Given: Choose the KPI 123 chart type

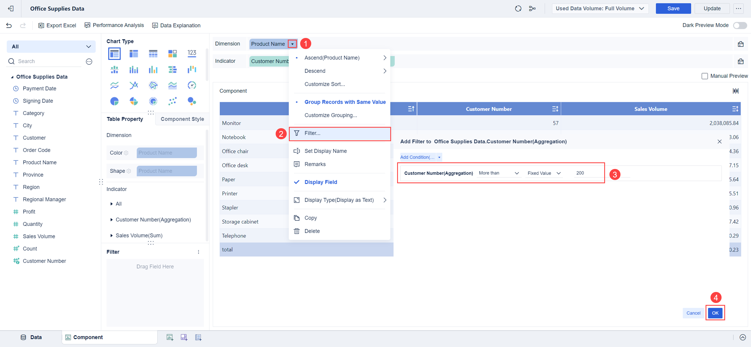Looking at the screenshot, I should 192,53.
